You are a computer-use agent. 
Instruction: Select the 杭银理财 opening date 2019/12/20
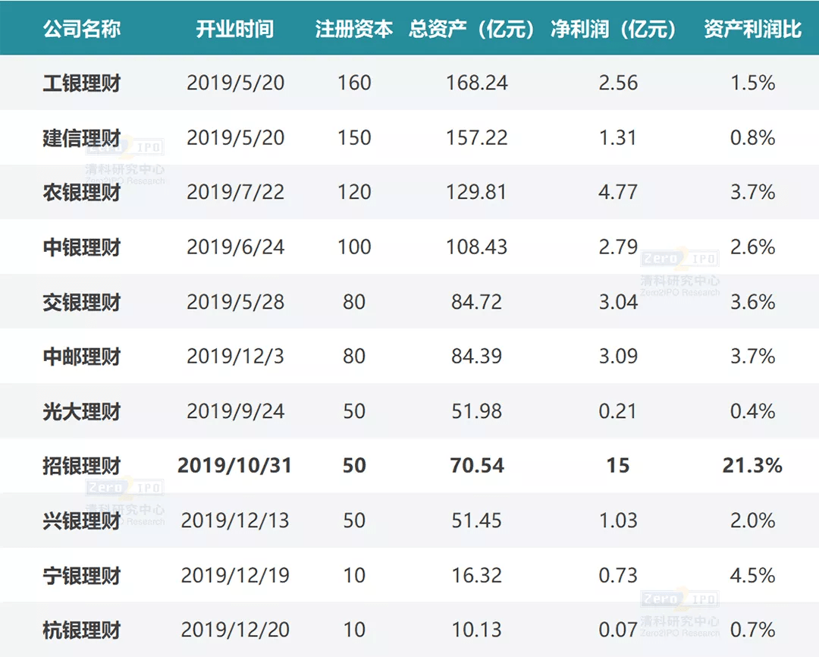tap(237, 630)
